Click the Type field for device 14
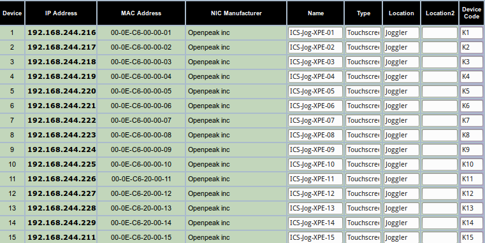 363,223
